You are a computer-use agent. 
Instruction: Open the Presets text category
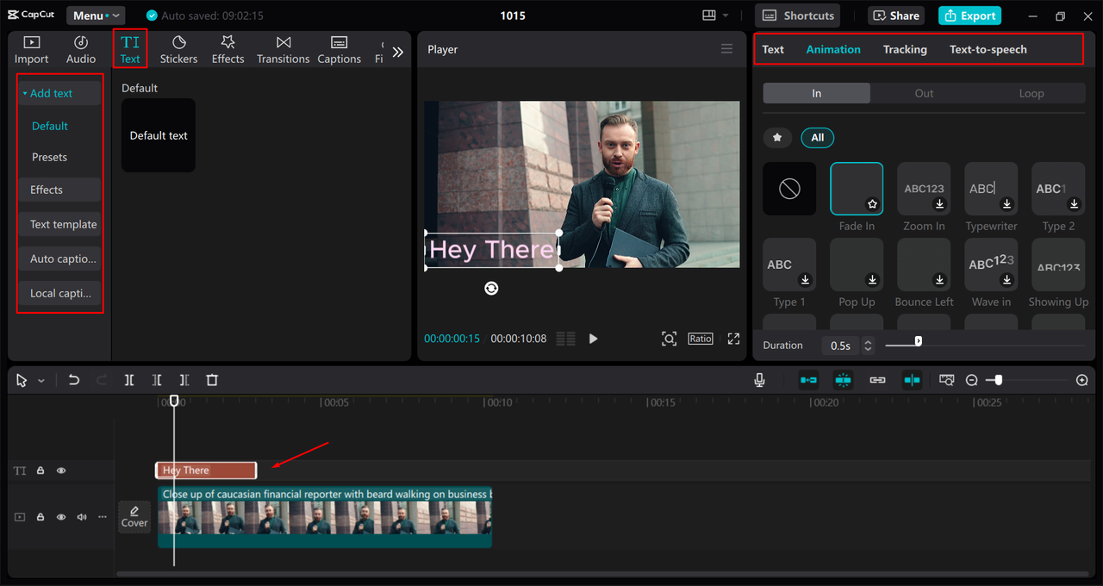pos(50,157)
